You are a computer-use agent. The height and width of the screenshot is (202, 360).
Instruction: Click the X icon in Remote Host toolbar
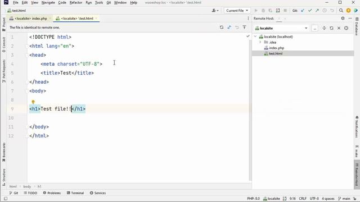[x=339, y=28]
